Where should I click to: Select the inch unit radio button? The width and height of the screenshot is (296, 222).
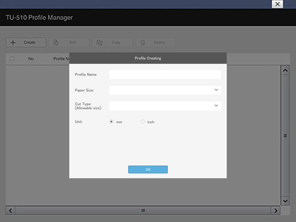pos(143,122)
